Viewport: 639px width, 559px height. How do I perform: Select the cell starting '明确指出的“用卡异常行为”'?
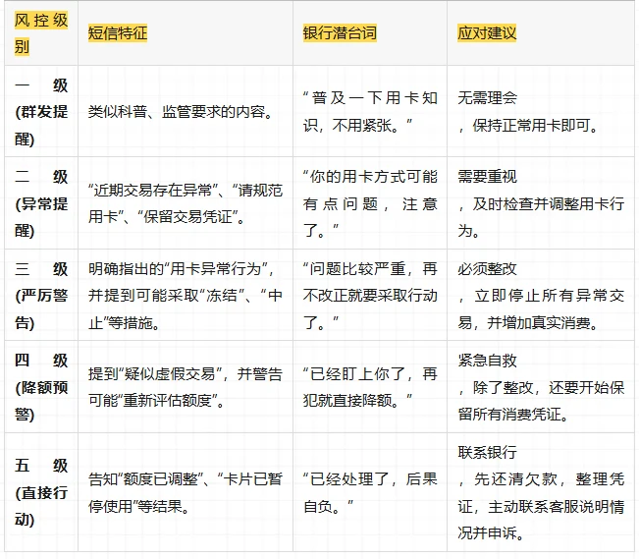tap(186, 295)
